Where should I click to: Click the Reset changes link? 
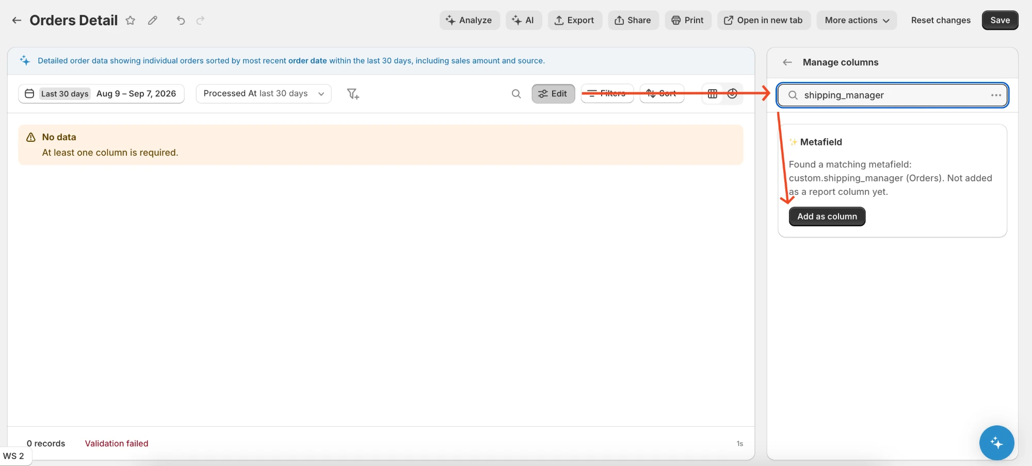941,20
